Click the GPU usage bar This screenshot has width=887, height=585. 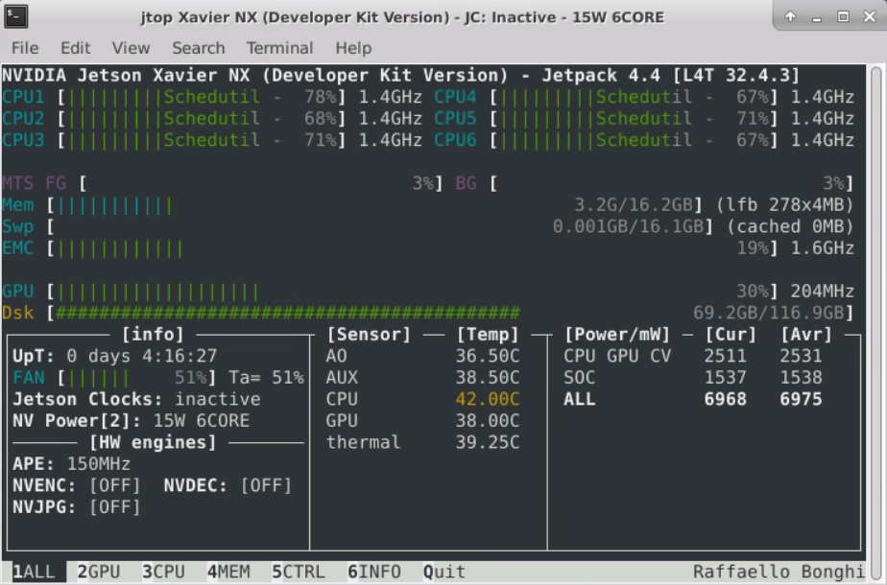tap(417, 292)
